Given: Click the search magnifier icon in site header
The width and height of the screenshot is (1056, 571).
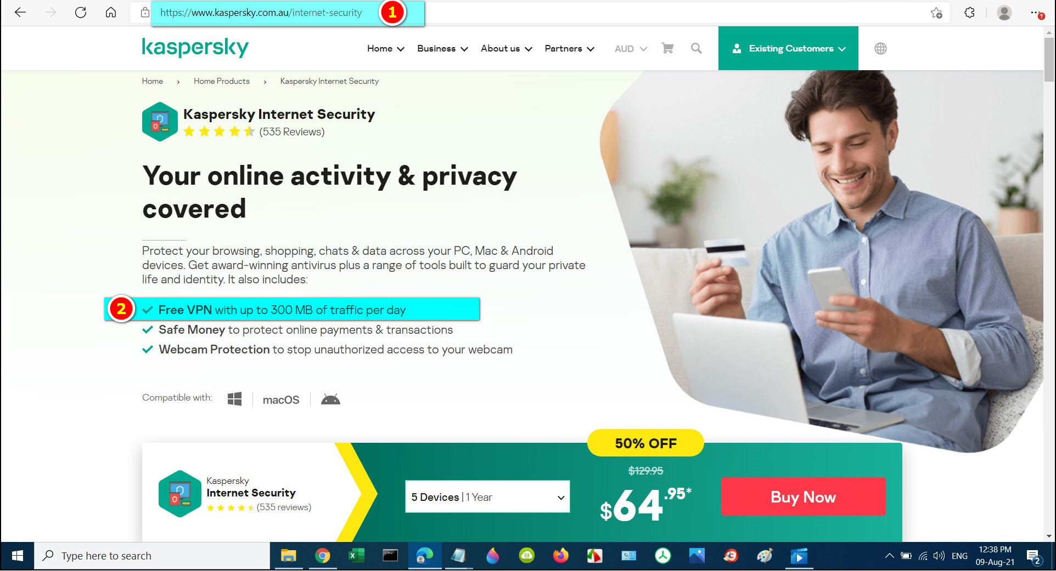Looking at the screenshot, I should [x=696, y=48].
